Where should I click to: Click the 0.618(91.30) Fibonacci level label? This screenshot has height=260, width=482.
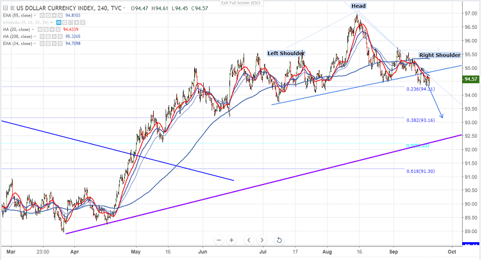(420, 171)
